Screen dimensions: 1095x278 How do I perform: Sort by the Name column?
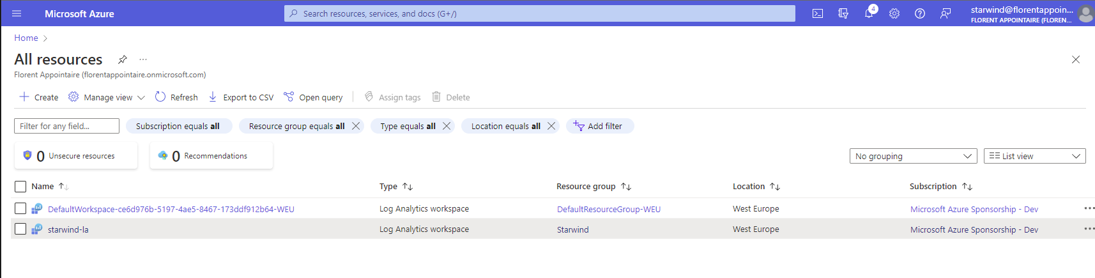click(50, 187)
